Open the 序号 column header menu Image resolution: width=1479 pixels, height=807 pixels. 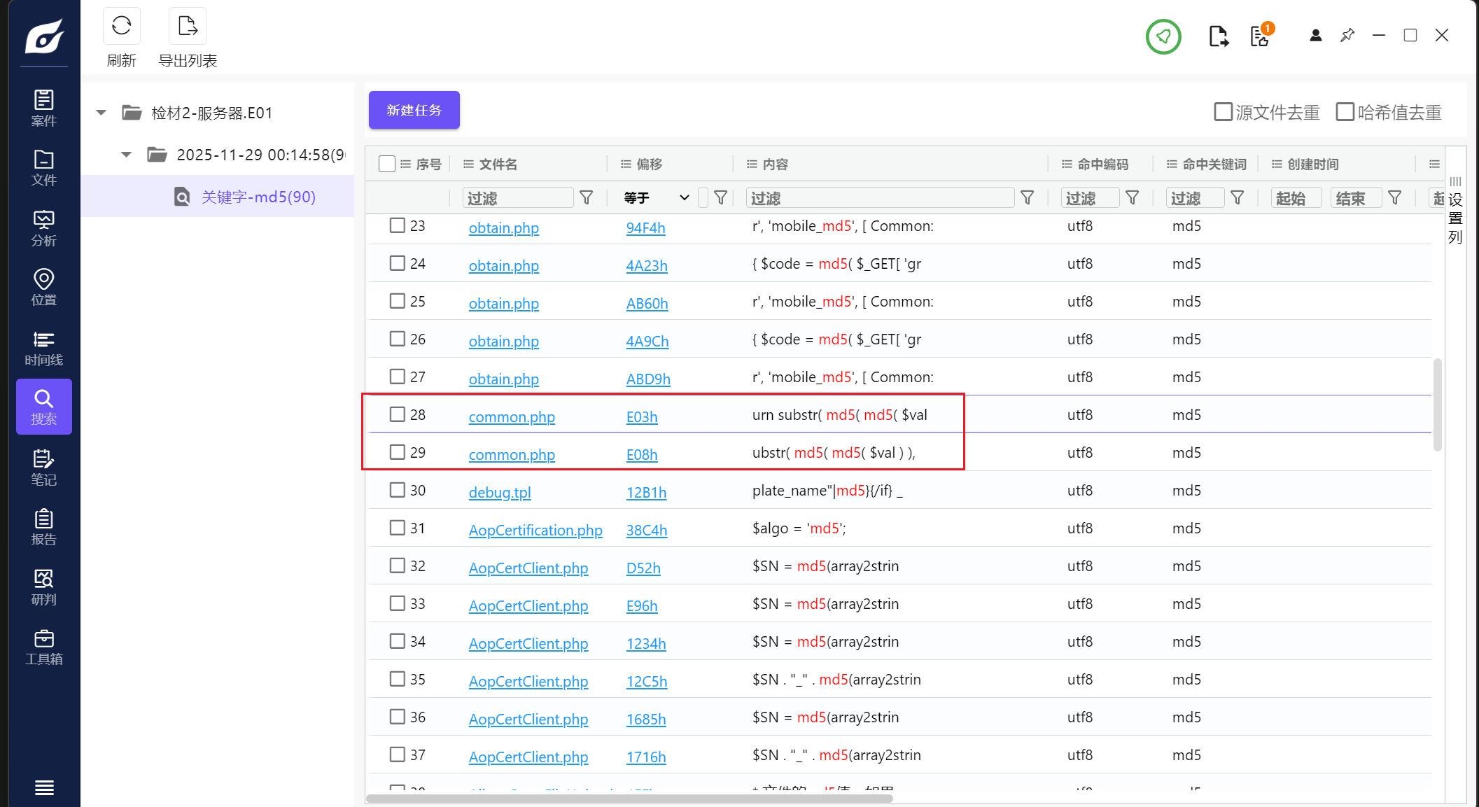405,164
